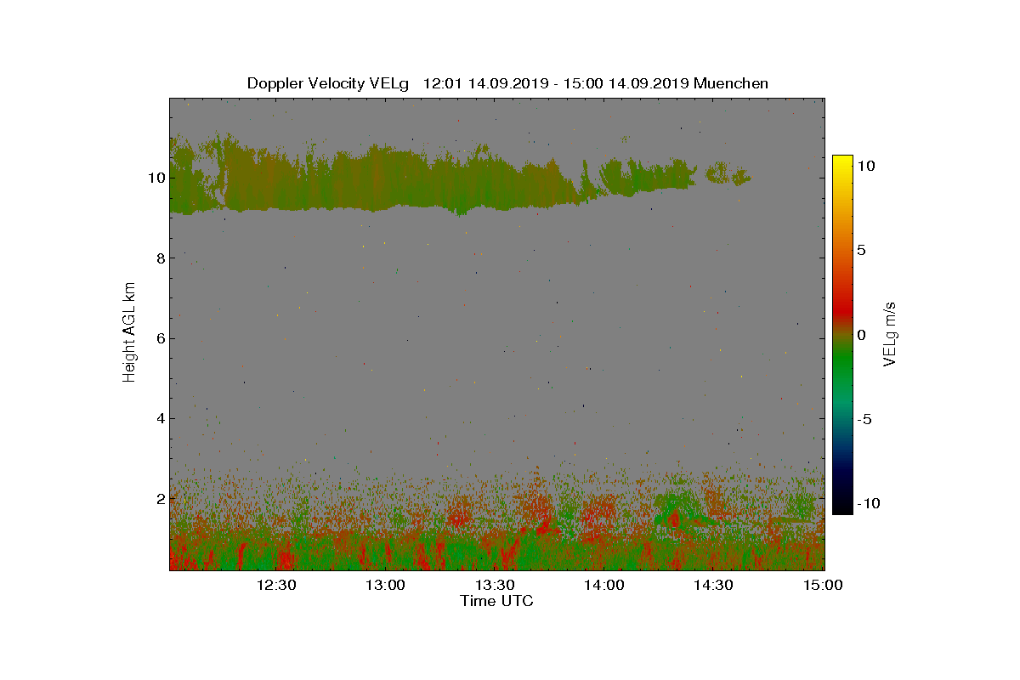1020x680 pixels.
Task: Click the 'Height AGL km' axis label
Action: pyautogui.click(x=129, y=332)
